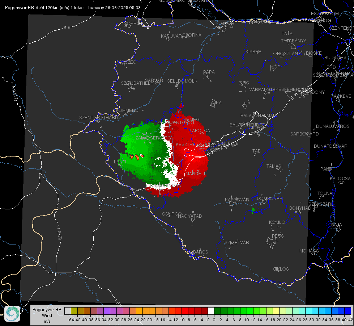The width and height of the screenshot is (354, 326).
Task: Click the DOMBOVAR town label
Action: (269, 198)
